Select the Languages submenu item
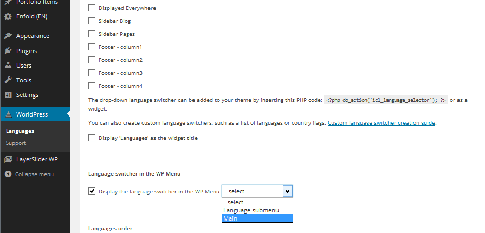Screen dimensions: 485x233 [20, 131]
